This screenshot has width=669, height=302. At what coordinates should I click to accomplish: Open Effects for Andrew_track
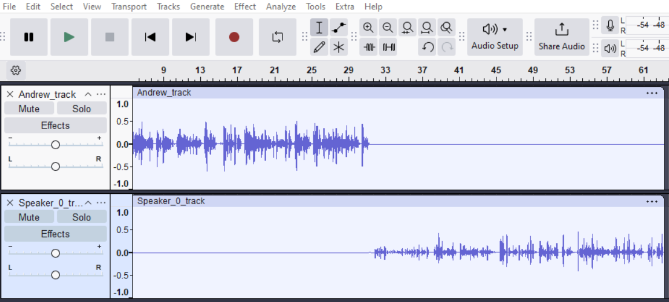(x=55, y=126)
